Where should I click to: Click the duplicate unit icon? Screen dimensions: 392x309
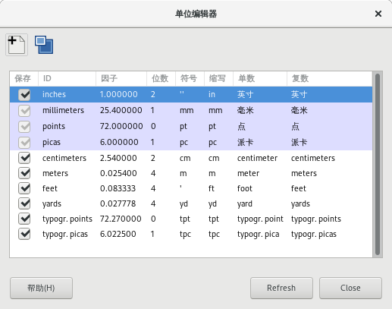click(44, 45)
